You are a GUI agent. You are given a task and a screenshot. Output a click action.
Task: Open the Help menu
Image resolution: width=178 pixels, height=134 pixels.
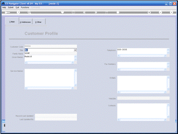[4, 7]
